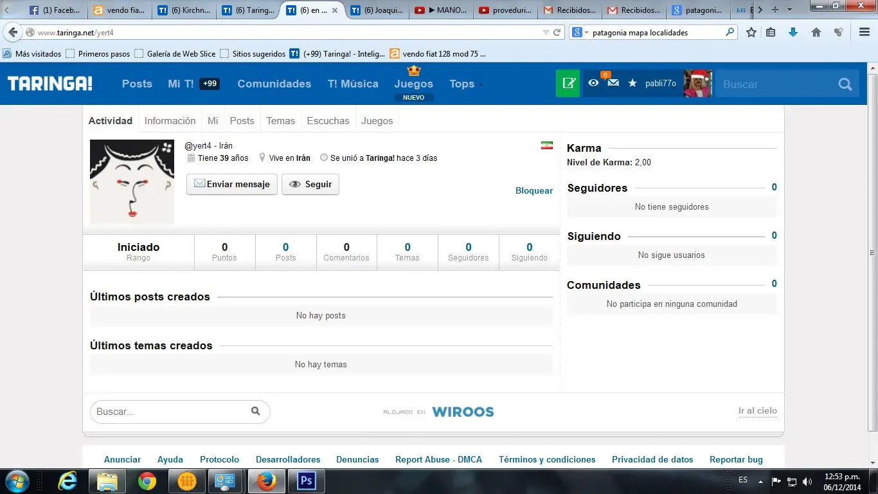Click the Iran flag icon

(546, 146)
